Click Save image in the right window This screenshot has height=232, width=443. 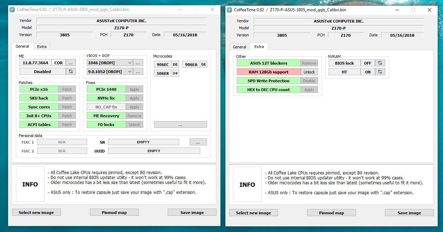pos(409,213)
